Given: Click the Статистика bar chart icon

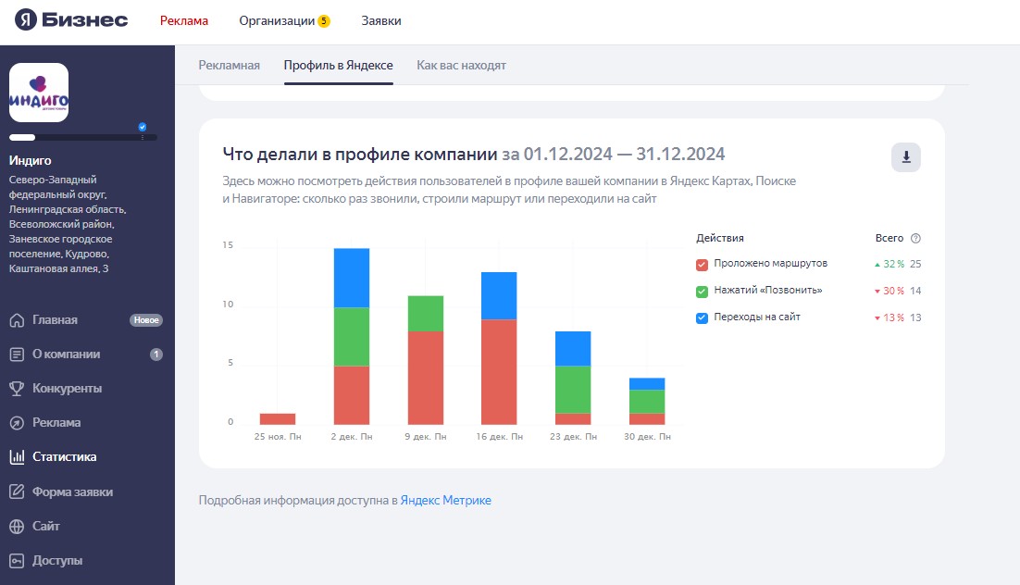Looking at the screenshot, I should [17, 457].
